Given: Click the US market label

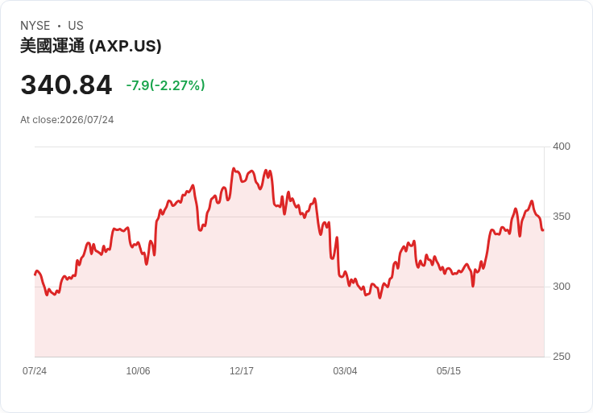Looking at the screenshot, I should [x=76, y=26].
